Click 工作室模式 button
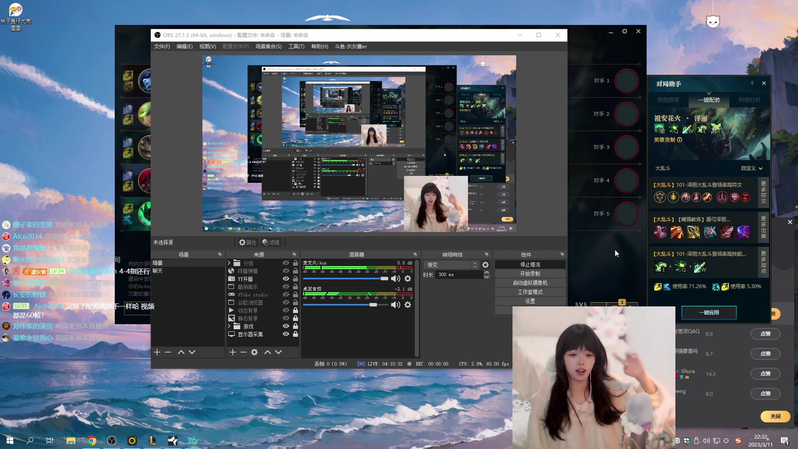Viewport: 798px width, 449px height. click(x=530, y=292)
